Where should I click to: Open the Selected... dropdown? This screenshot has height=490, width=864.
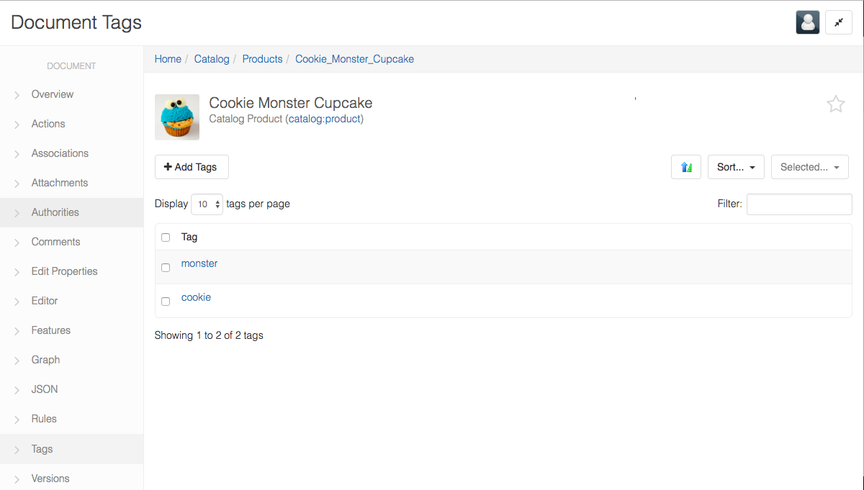[809, 167]
